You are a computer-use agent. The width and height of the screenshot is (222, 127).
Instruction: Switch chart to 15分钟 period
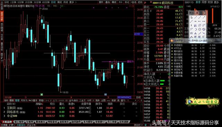click(28, 2)
